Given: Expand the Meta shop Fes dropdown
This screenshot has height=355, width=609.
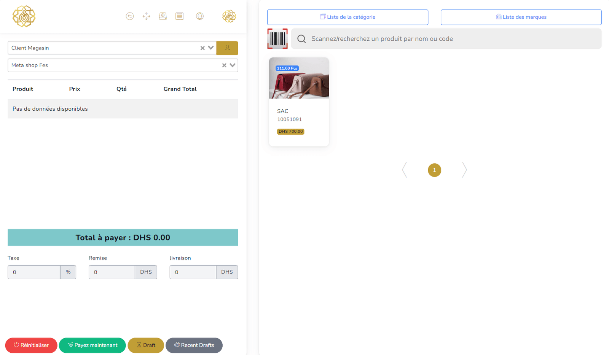Looking at the screenshot, I should [233, 65].
